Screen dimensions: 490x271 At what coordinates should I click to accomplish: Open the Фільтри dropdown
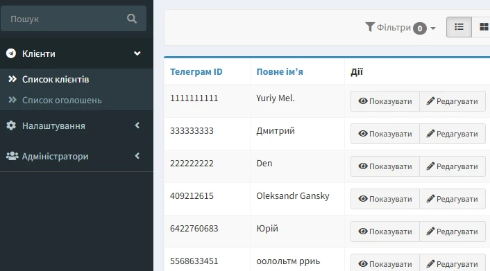pyautogui.click(x=400, y=28)
